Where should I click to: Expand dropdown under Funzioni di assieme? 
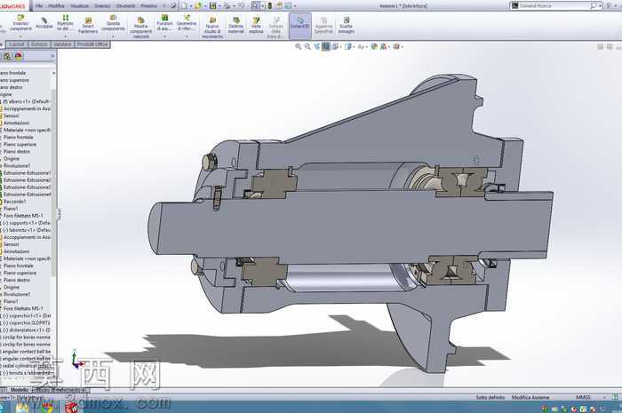(x=164, y=36)
